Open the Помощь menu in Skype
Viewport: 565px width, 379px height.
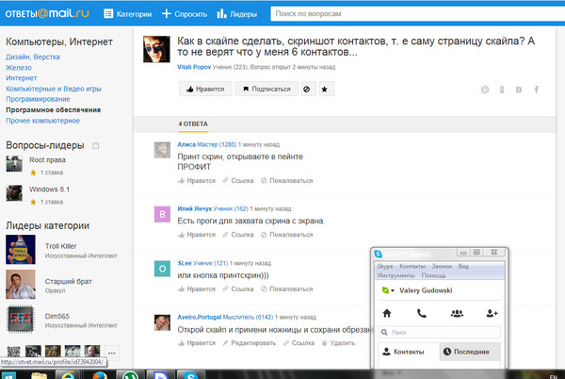[433, 275]
